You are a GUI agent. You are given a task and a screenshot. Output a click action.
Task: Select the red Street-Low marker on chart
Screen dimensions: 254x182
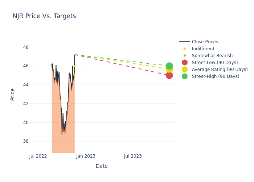coord(169,75)
